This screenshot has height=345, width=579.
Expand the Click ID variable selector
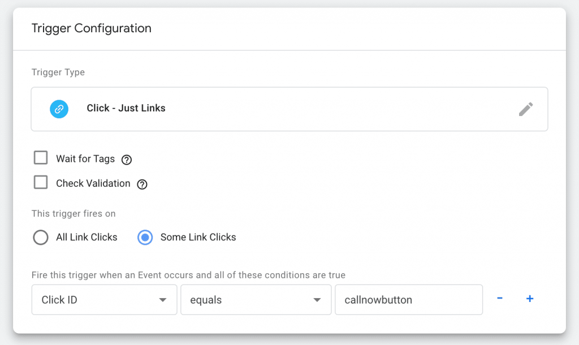pyautogui.click(x=104, y=300)
